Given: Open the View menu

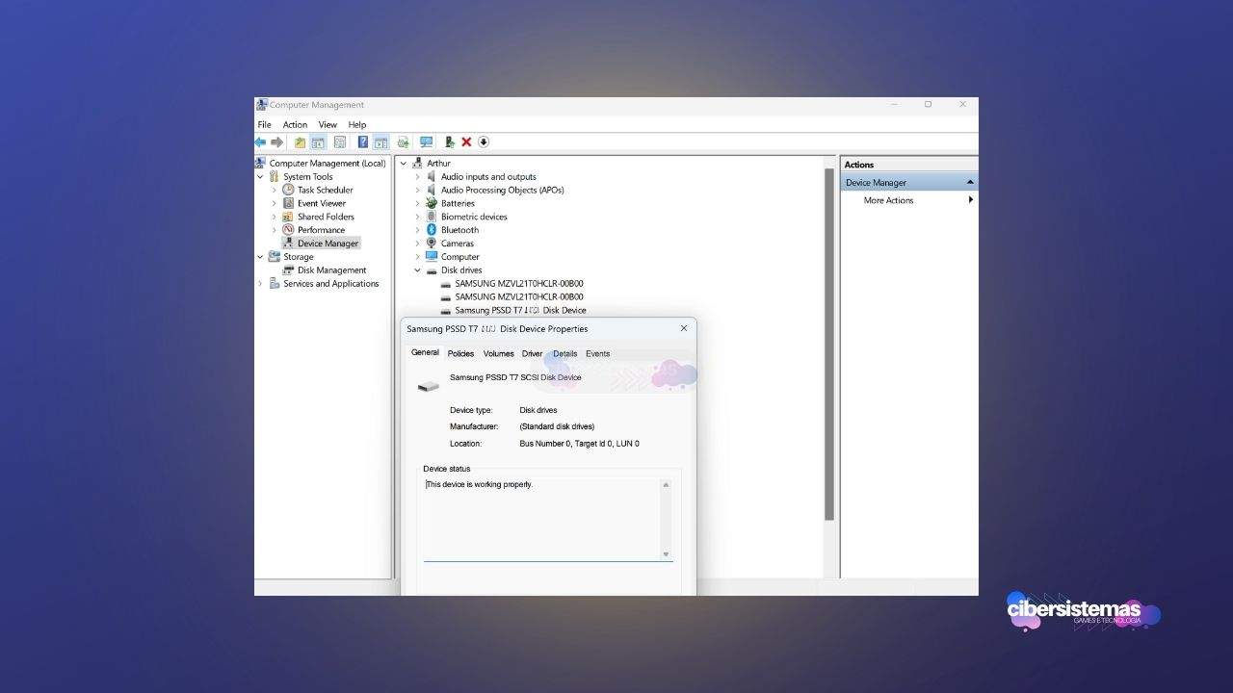Looking at the screenshot, I should pyautogui.click(x=328, y=125).
